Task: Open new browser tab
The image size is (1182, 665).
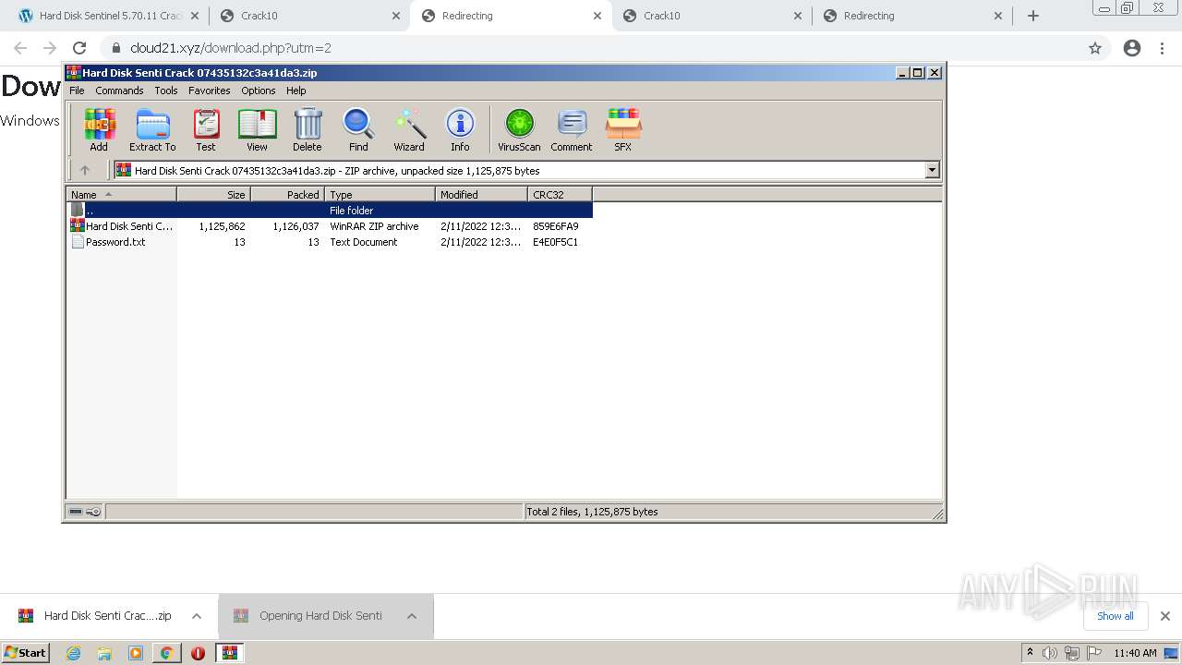Action: 1033,16
